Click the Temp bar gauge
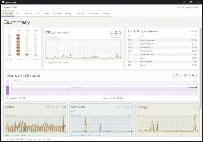 coord(27,45)
